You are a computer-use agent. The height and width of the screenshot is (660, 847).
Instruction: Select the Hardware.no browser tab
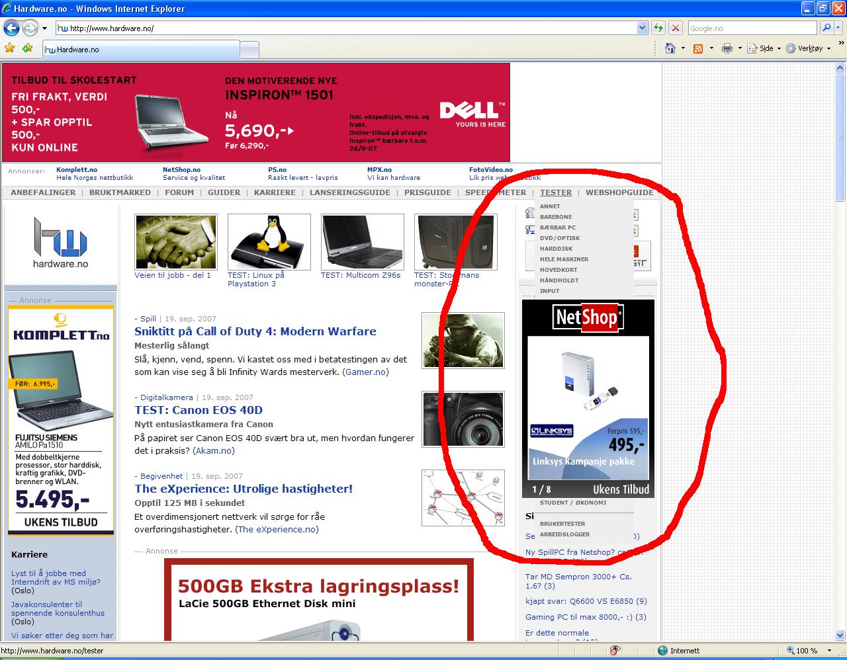point(140,50)
